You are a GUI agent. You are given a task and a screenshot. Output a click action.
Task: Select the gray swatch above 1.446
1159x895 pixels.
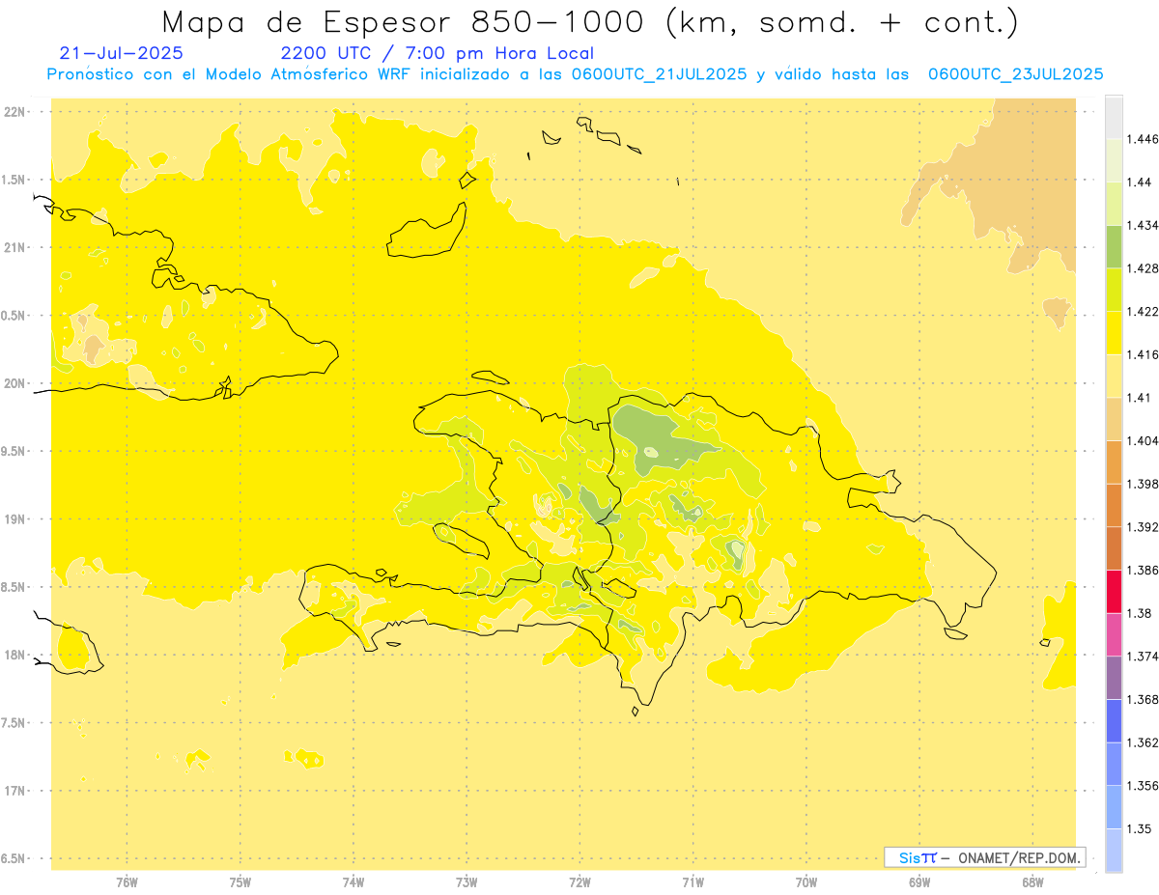tap(1114, 118)
